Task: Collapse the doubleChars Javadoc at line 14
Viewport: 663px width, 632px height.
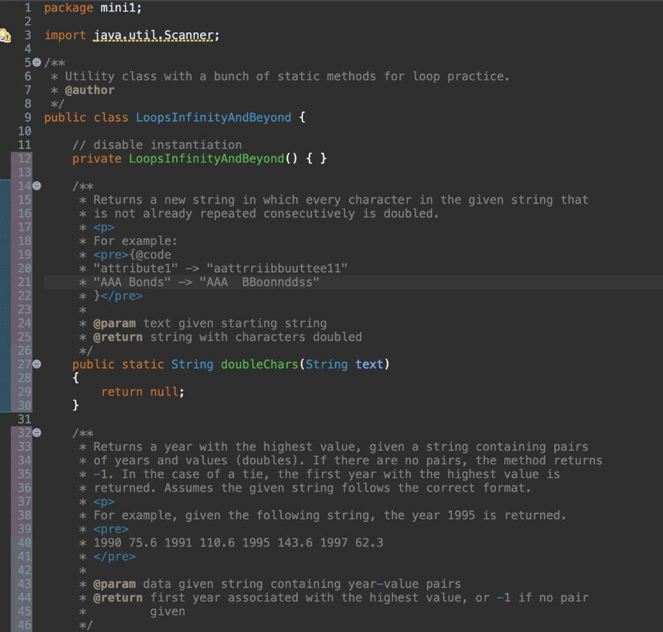Action: coord(37,186)
